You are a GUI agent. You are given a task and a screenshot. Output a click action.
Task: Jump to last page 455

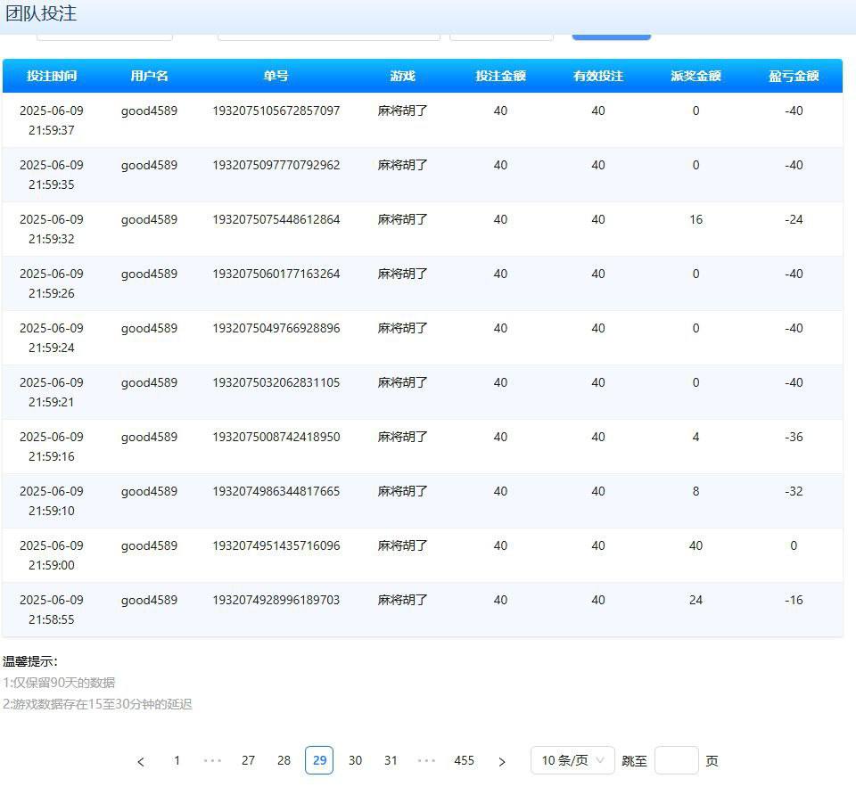[x=464, y=760]
